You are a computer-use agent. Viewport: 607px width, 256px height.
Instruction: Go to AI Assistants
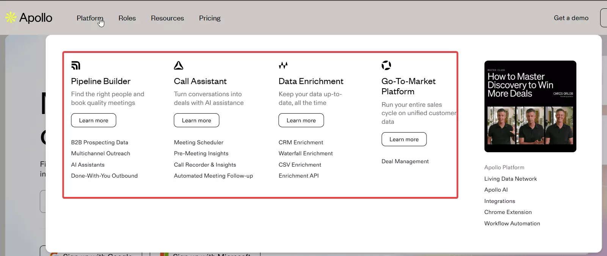(88, 165)
